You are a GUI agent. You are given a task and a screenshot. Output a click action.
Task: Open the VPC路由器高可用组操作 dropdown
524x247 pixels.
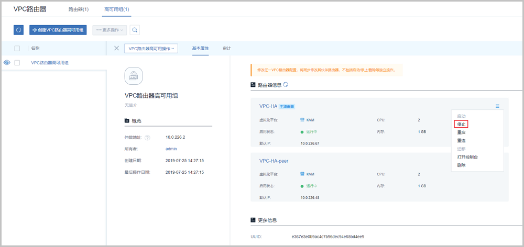(x=151, y=48)
